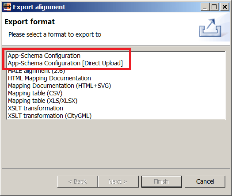Return using the < Back button
232x196 pixels.
(77, 181)
